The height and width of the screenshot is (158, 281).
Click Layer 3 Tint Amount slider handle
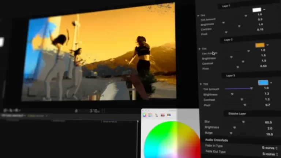[x=251, y=88]
